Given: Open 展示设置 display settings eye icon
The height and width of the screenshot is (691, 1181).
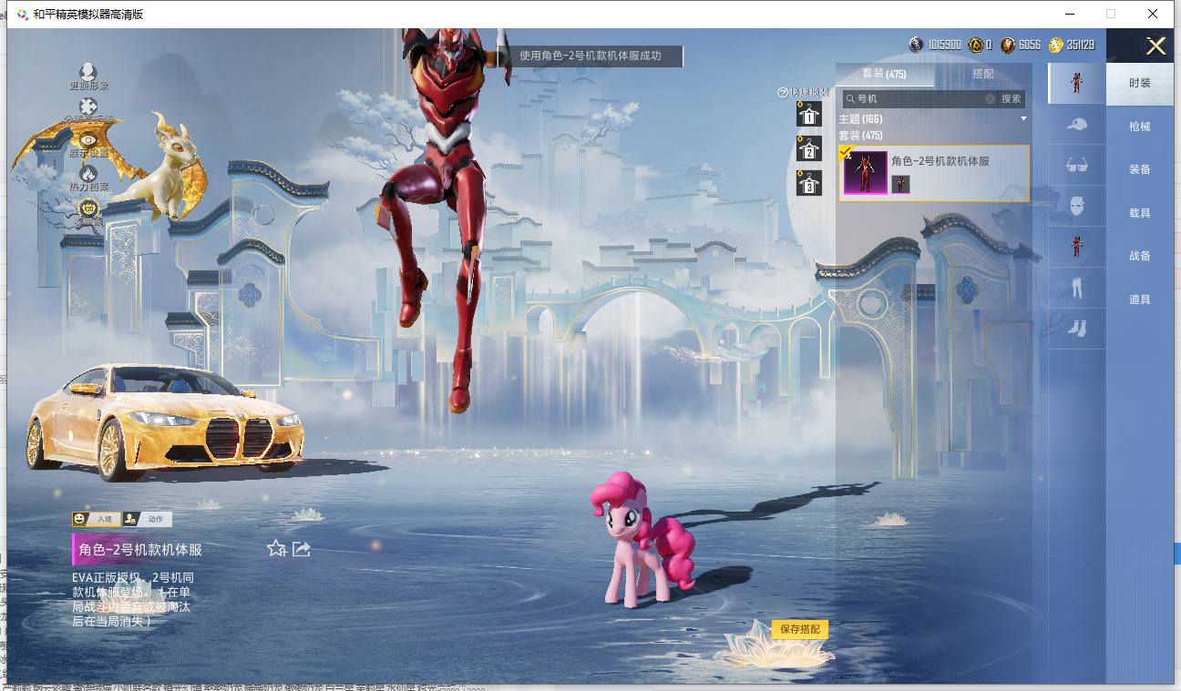Looking at the screenshot, I should (88, 139).
